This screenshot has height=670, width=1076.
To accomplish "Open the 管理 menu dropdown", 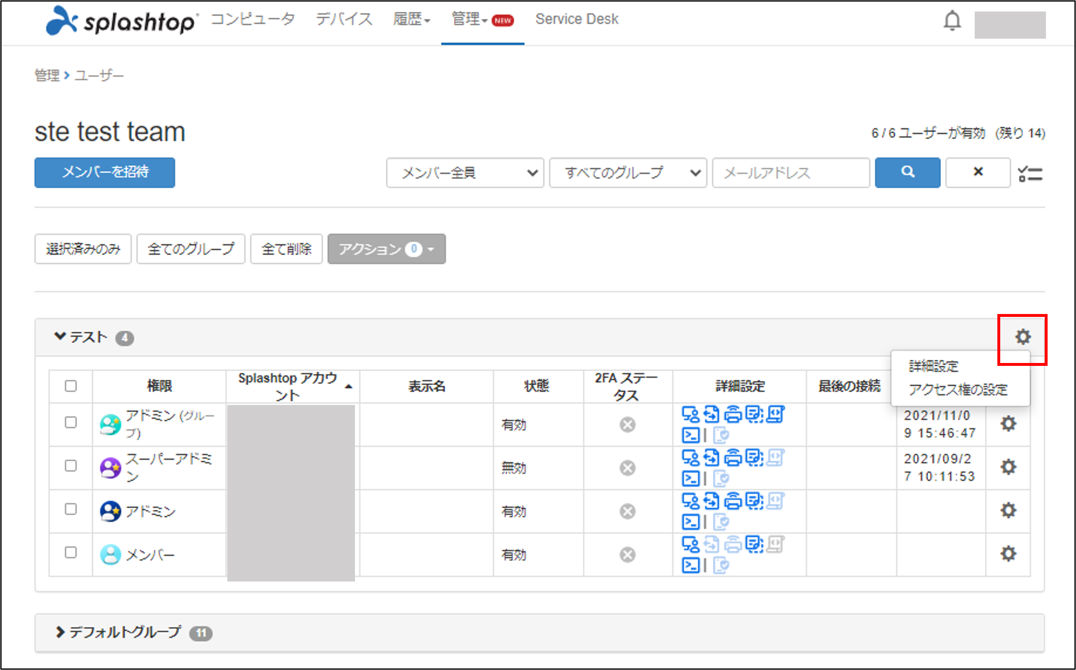I will (469, 19).
